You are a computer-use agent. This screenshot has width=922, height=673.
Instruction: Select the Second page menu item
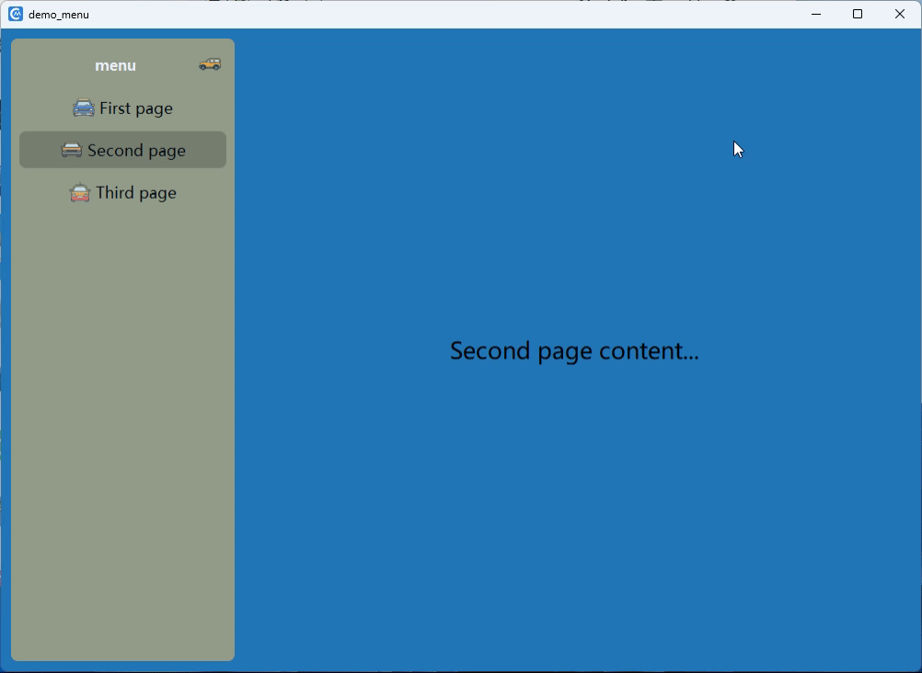(x=123, y=150)
